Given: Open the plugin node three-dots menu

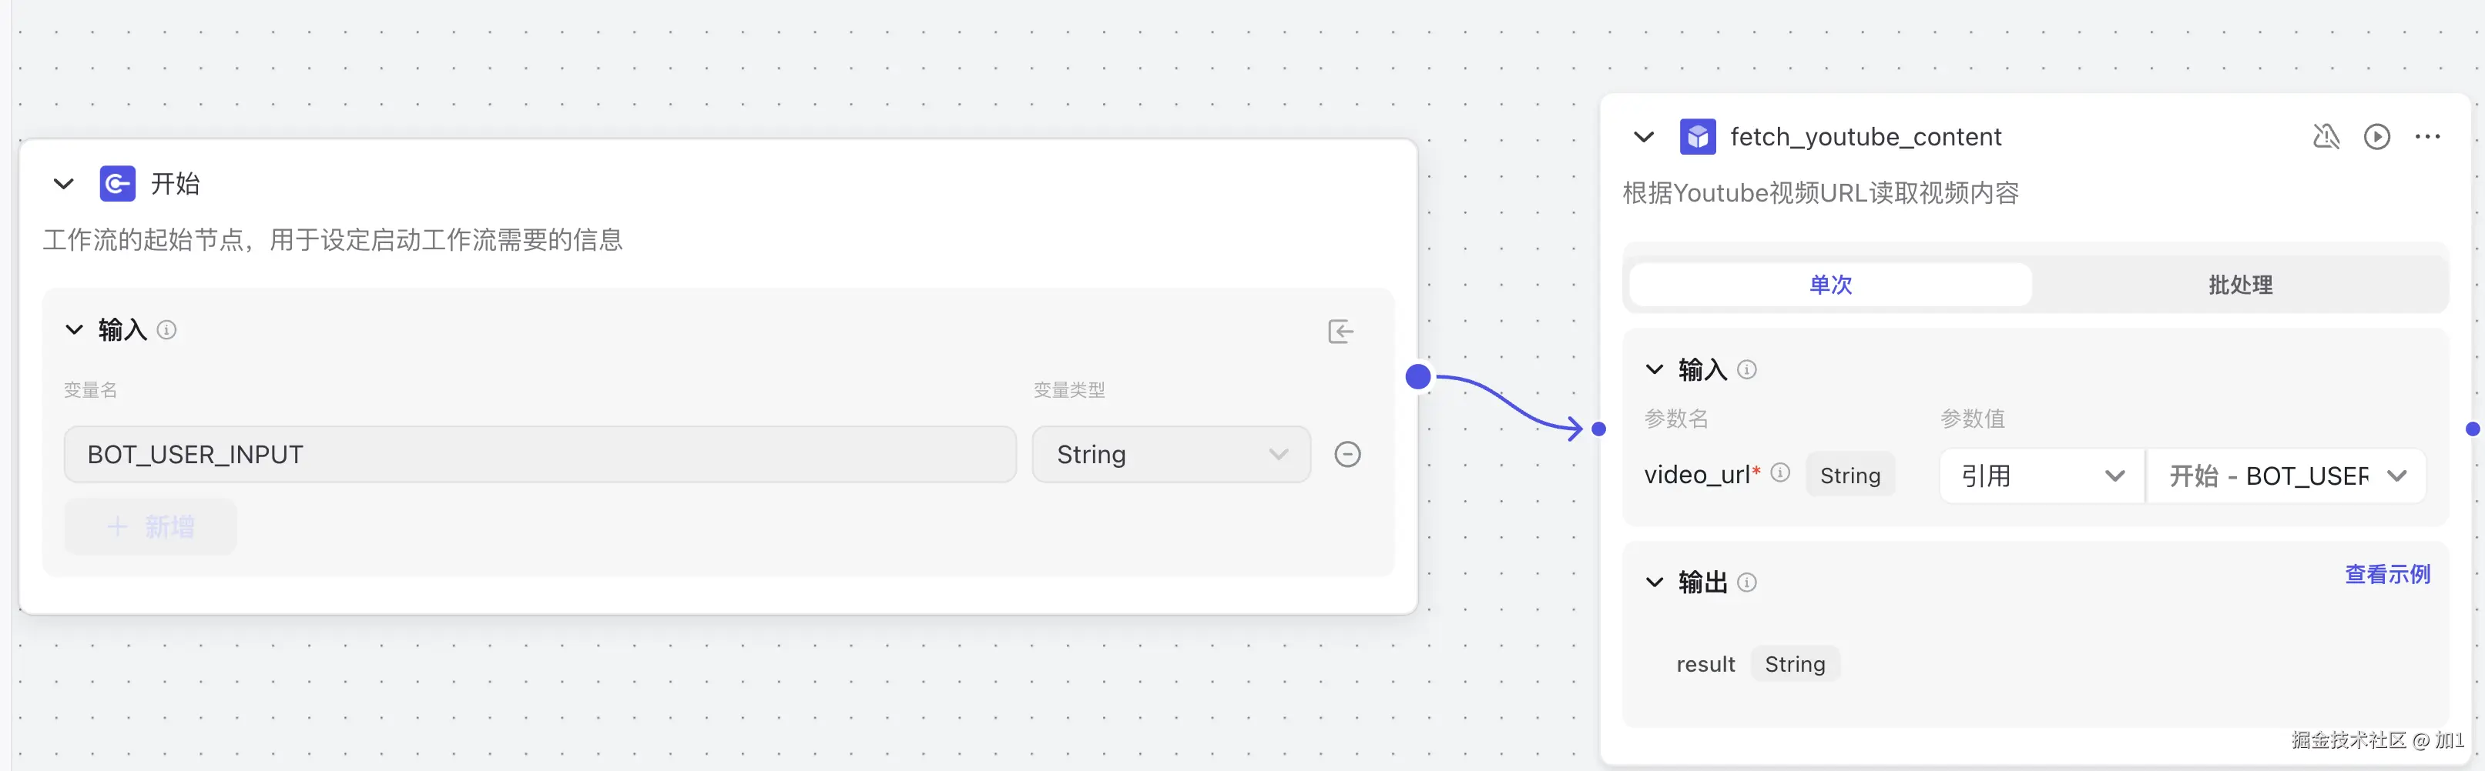Looking at the screenshot, I should coord(2427,137).
